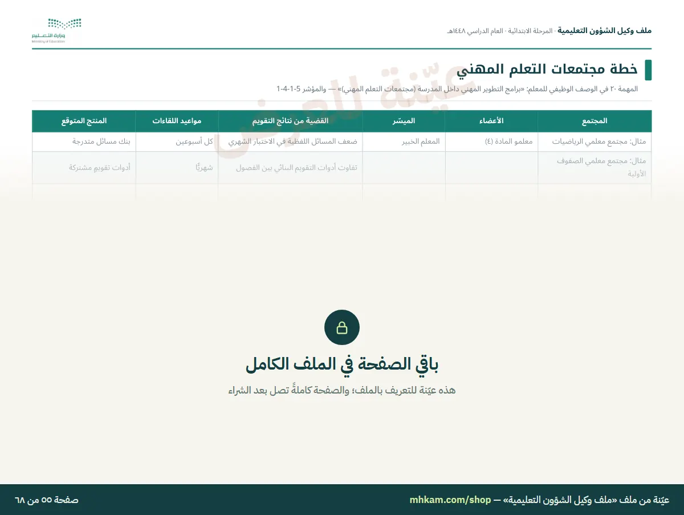This screenshot has height=515, width=684.
Task: Click the column header المجتمع
Action: pyautogui.click(x=595, y=121)
